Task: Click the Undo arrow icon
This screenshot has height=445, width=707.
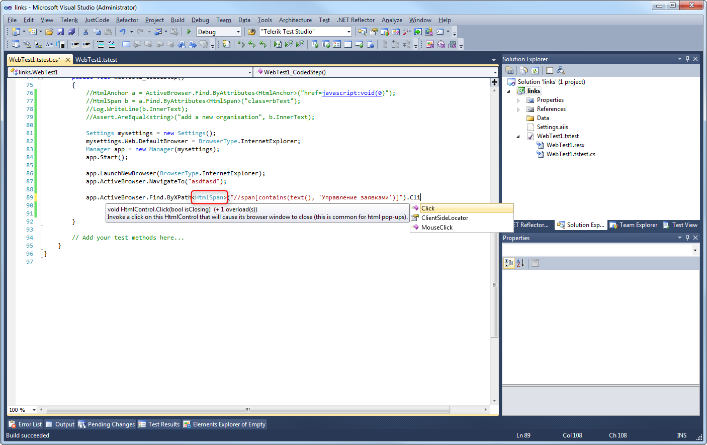Action: coord(122,32)
